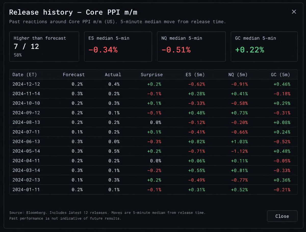Select the 2024-02-13 date row
The width and height of the screenshot is (306, 232).
[x=154, y=180]
